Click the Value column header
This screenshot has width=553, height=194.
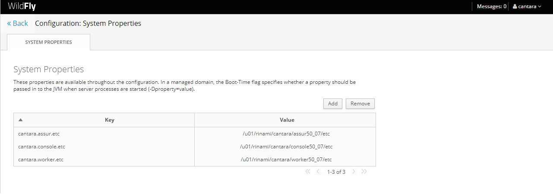pyautogui.click(x=287, y=120)
